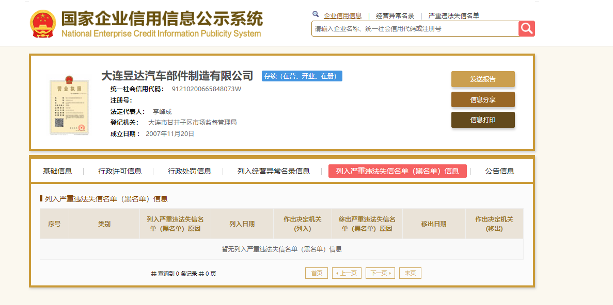Click the 注册号 field label
Image resolution: width=613 pixels, height=305 pixels.
coord(121,100)
